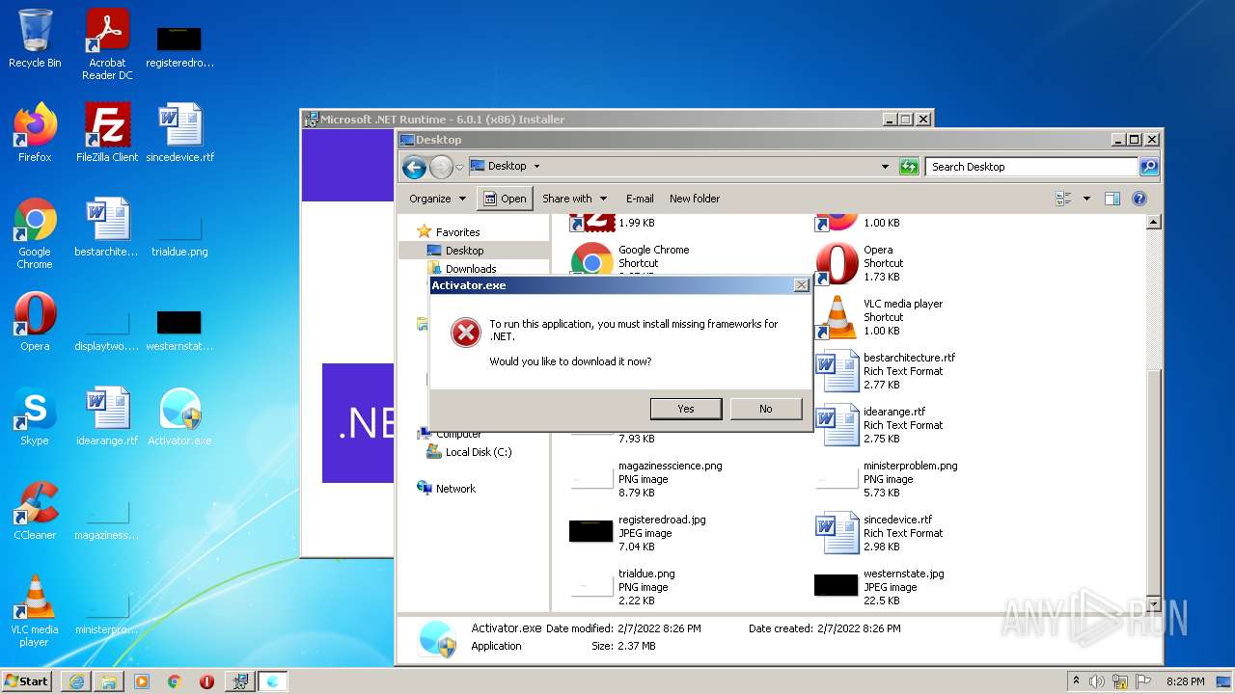
Task: Click the Search Desktop input box
Action: [1031, 167]
